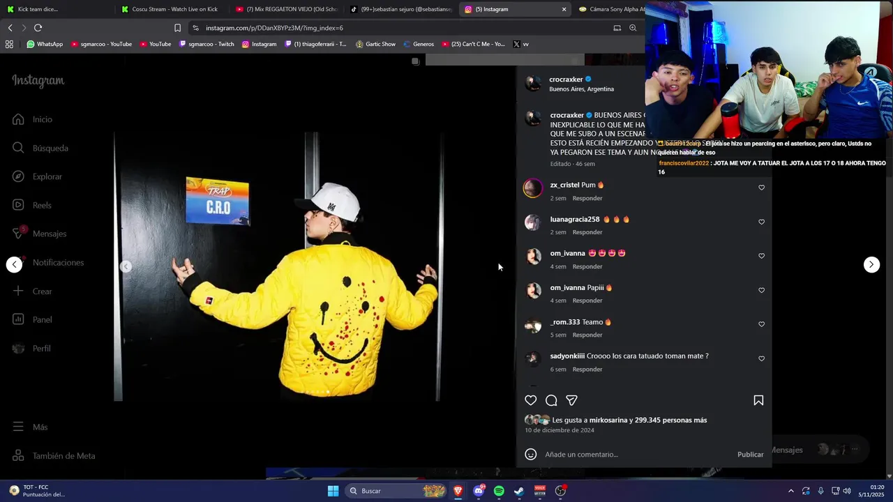Screen dimensions: 893x502
Task: Open Spotify from the taskbar
Action: click(x=499, y=491)
